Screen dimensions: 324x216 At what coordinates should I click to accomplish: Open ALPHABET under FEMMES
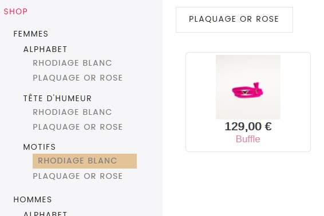pyautogui.click(x=45, y=49)
